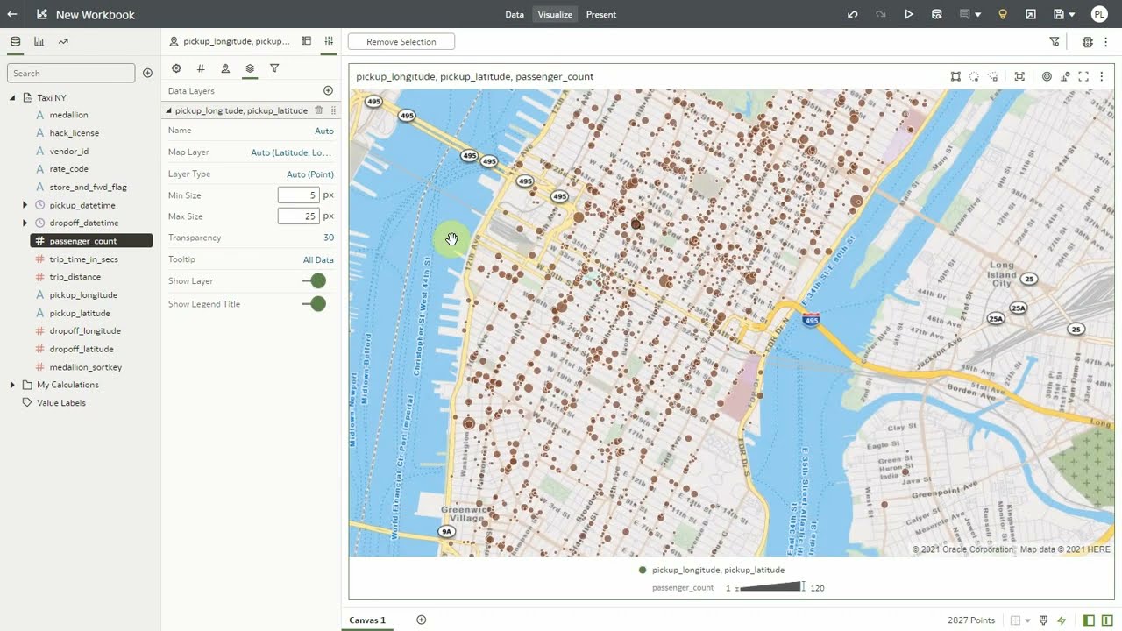Switch to the Present tab
1122x631 pixels.
[x=601, y=14]
